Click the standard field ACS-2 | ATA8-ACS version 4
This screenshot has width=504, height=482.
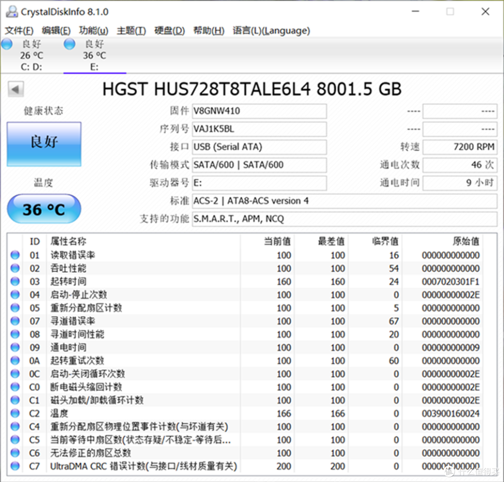[344, 201]
